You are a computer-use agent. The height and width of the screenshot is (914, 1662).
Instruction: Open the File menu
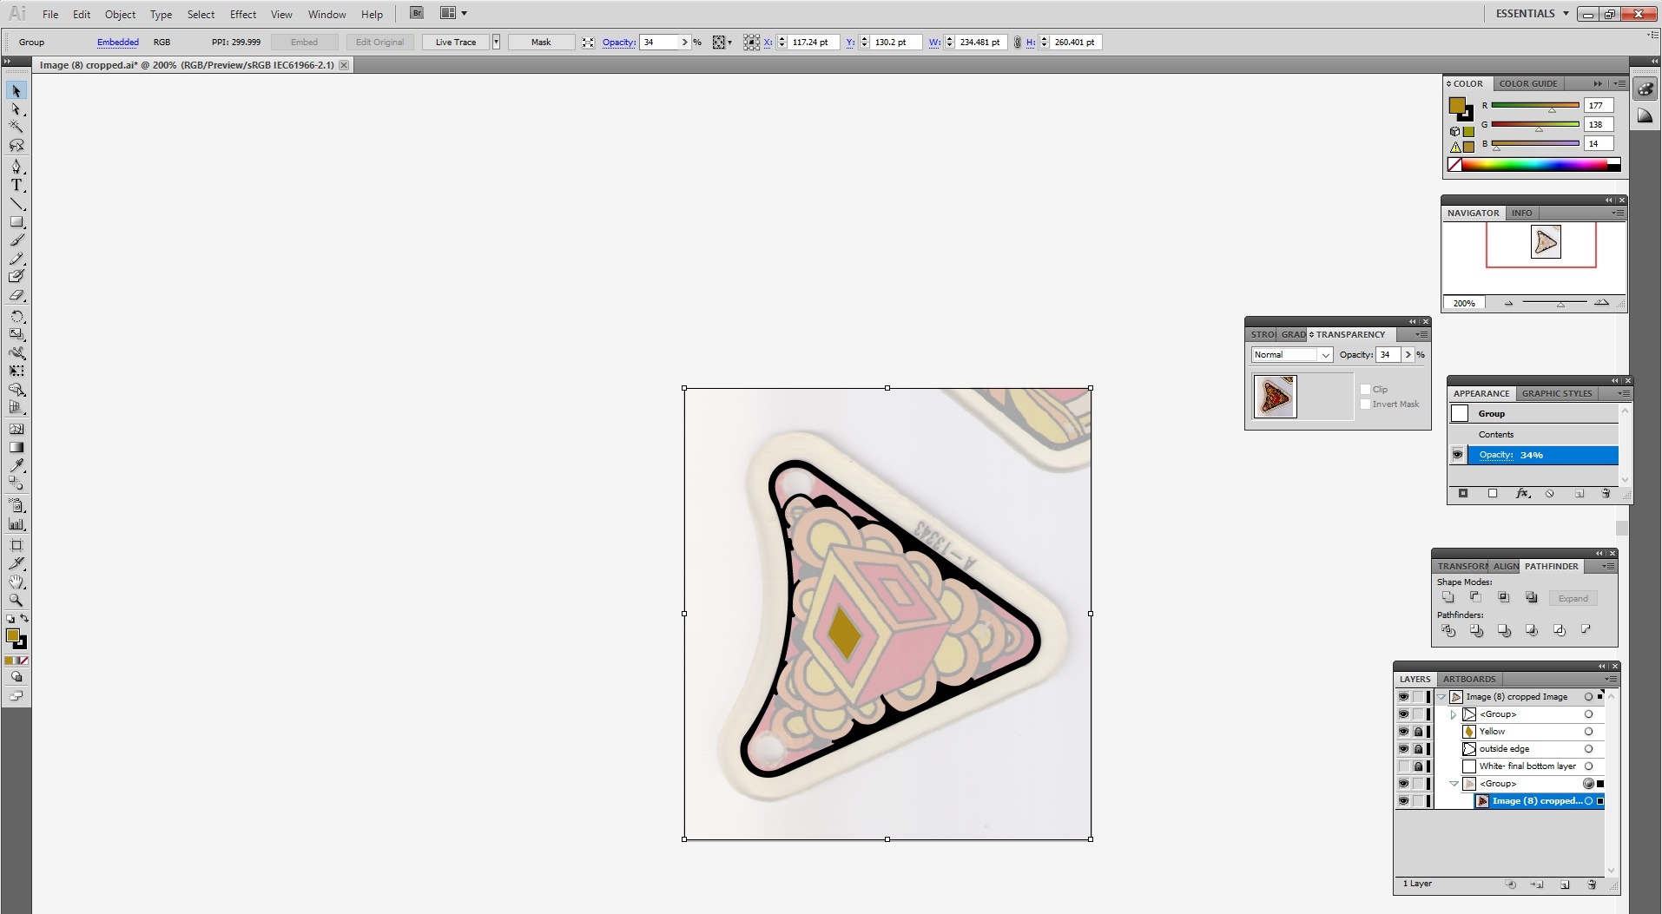[50, 14]
